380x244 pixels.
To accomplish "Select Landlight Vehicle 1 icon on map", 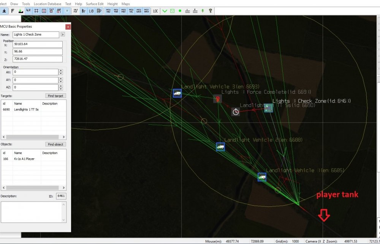I will 262,177.
